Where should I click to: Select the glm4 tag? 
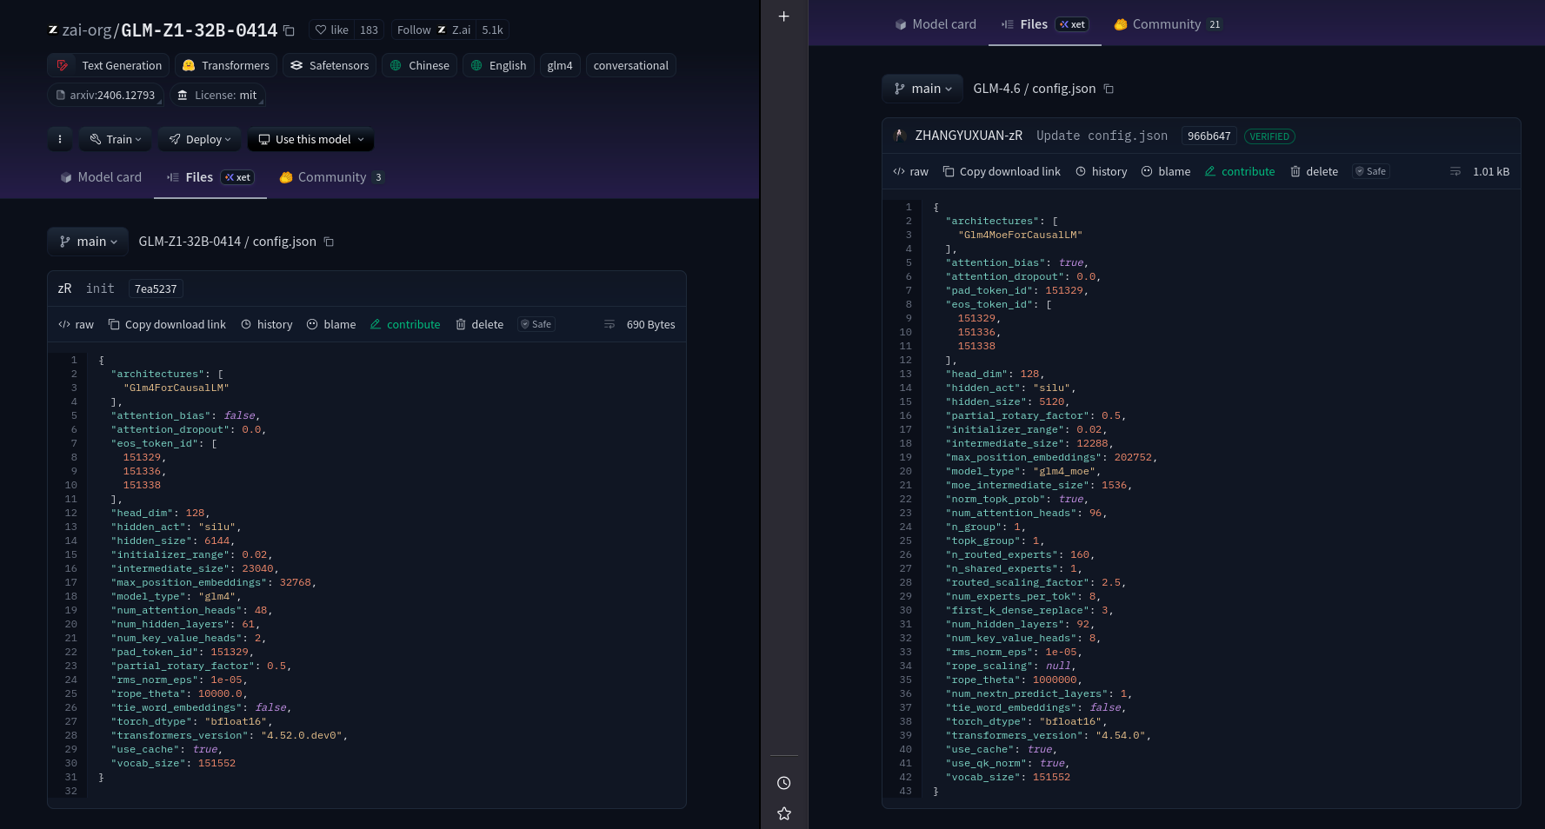[560, 65]
